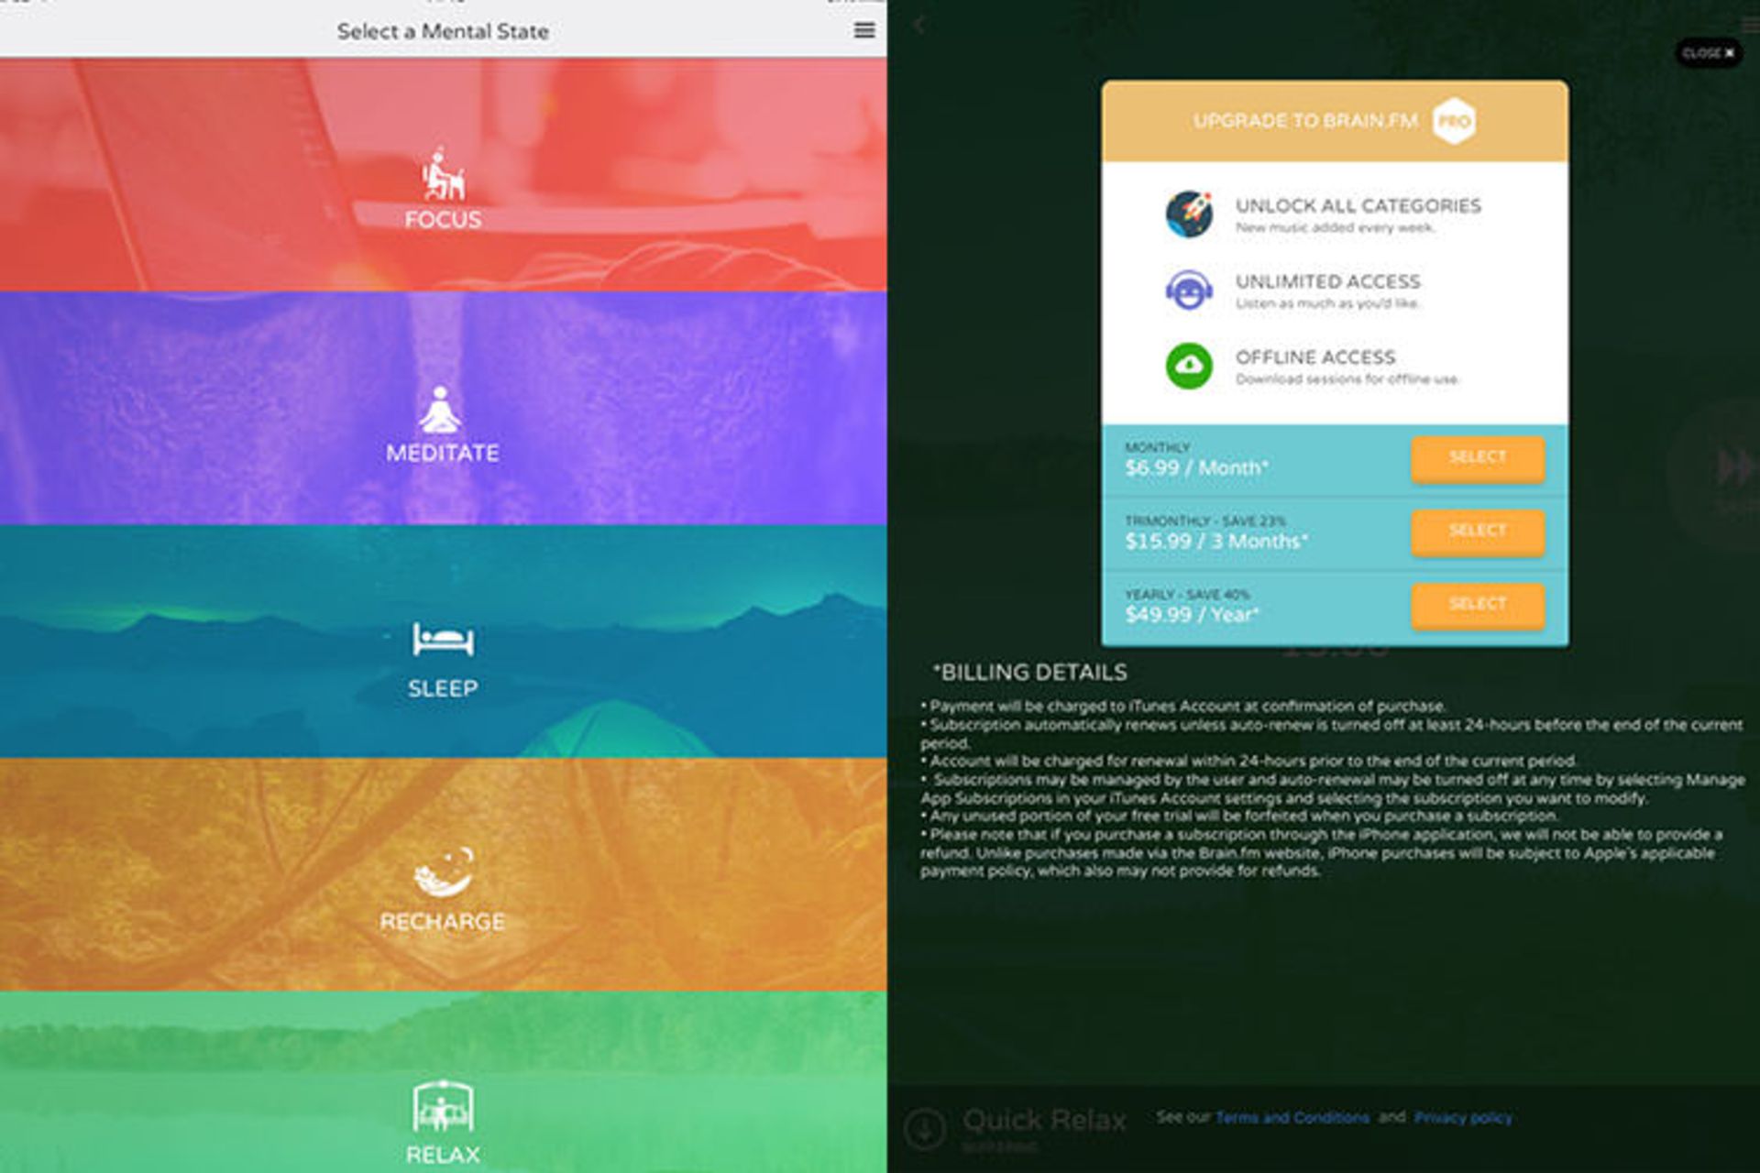Click the rocket Unlock All Categories icon

tap(1189, 214)
